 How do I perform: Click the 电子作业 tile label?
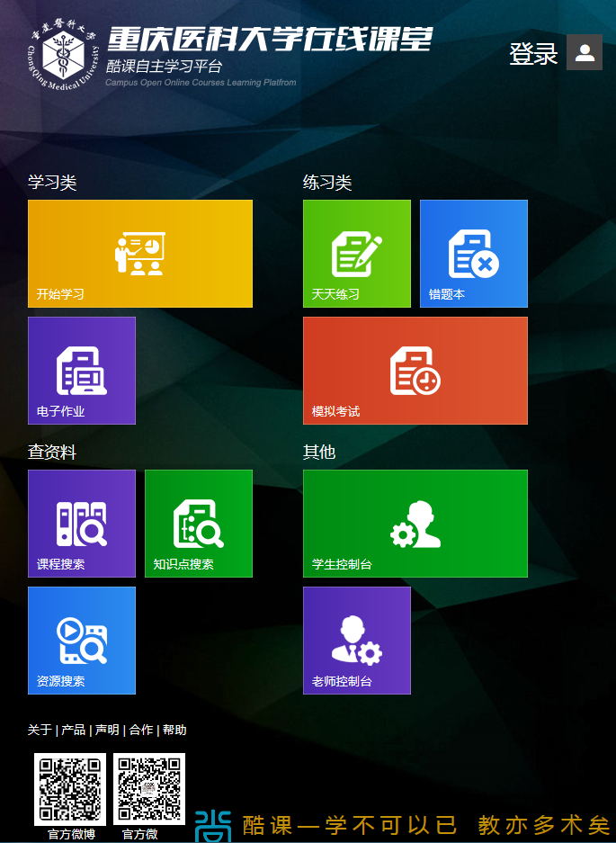click(x=60, y=411)
